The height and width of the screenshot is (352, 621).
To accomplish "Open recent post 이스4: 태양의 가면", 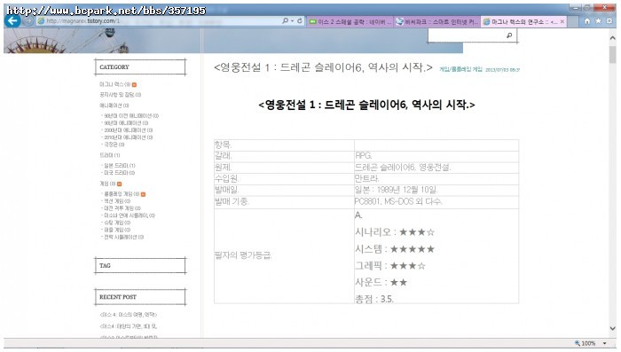I will [129, 326].
